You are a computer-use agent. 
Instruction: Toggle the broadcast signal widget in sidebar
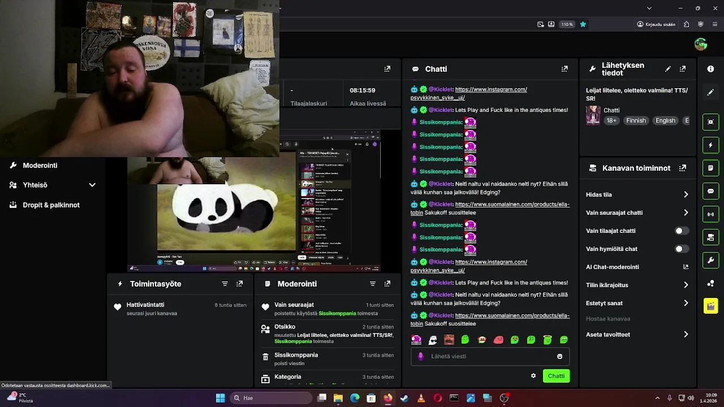[710, 214]
